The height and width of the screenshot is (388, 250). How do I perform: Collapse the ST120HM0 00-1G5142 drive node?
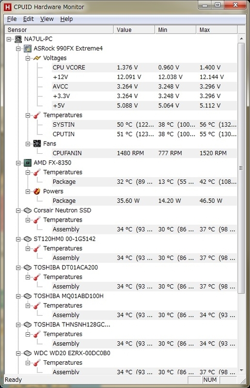click(18, 239)
